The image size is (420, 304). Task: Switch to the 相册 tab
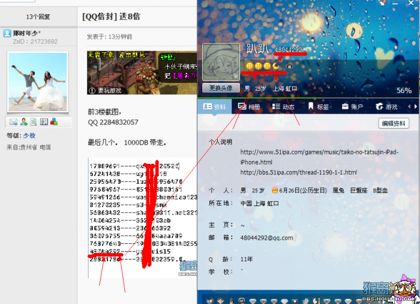point(249,107)
